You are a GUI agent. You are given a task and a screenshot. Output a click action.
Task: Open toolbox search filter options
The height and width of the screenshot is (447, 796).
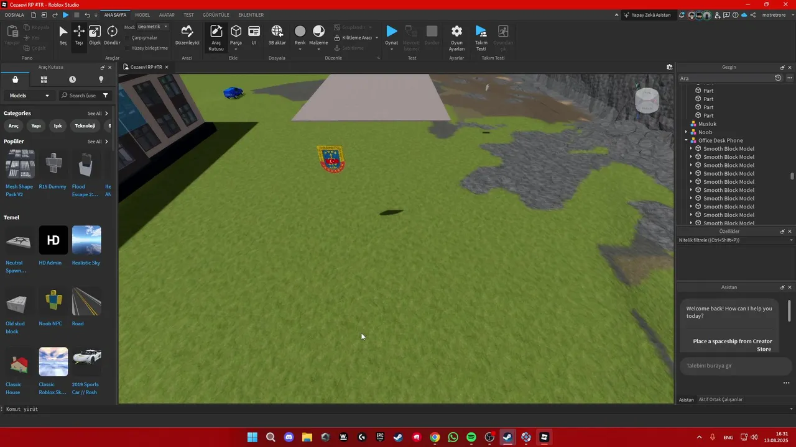(x=106, y=96)
